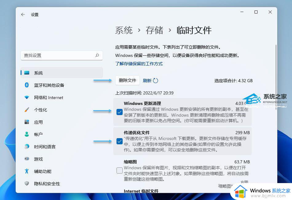The width and height of the screenshot is (292, 200).
Task: Open 应用 settings
Action: click(62, 122)
